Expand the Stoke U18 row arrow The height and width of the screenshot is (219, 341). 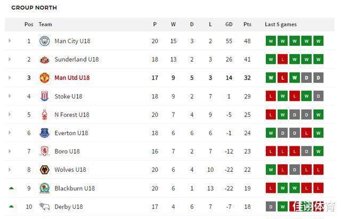tap(10, 96)
